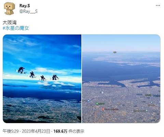The image size is (164, 137).
Task: Click the 午後5:29 timestamp
Action: pyautogui.click(x=11, y=131)
